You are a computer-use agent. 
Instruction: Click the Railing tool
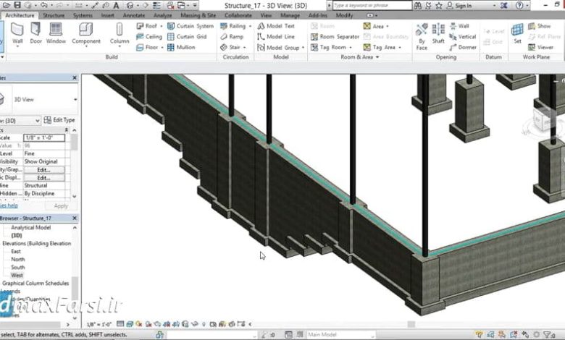click(233, 26)
